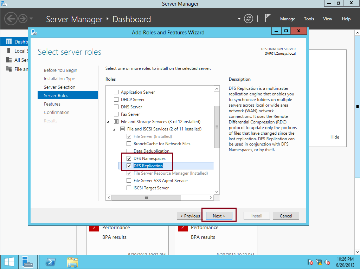Open the Windows Start button
The width and height of the screenshot is (360, 269).
pyautogui.click(x=9, y=262)
